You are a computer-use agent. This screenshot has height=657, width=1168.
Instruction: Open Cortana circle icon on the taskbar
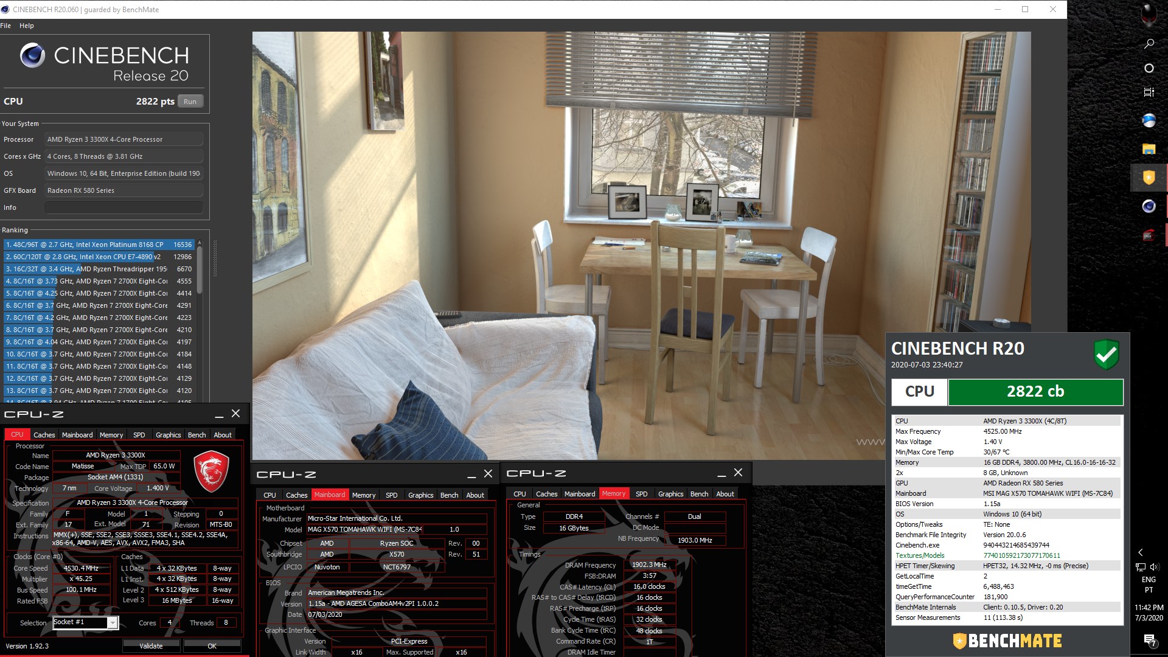(1149, 68)
